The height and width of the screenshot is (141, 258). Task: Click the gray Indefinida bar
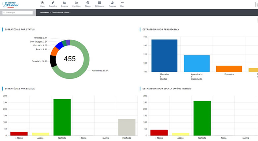coord(126,127)
